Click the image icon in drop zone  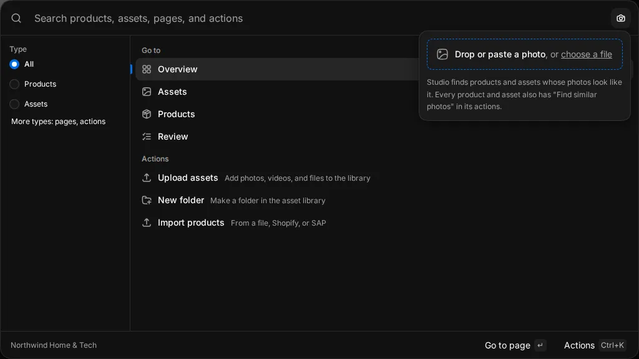point(442,54)
